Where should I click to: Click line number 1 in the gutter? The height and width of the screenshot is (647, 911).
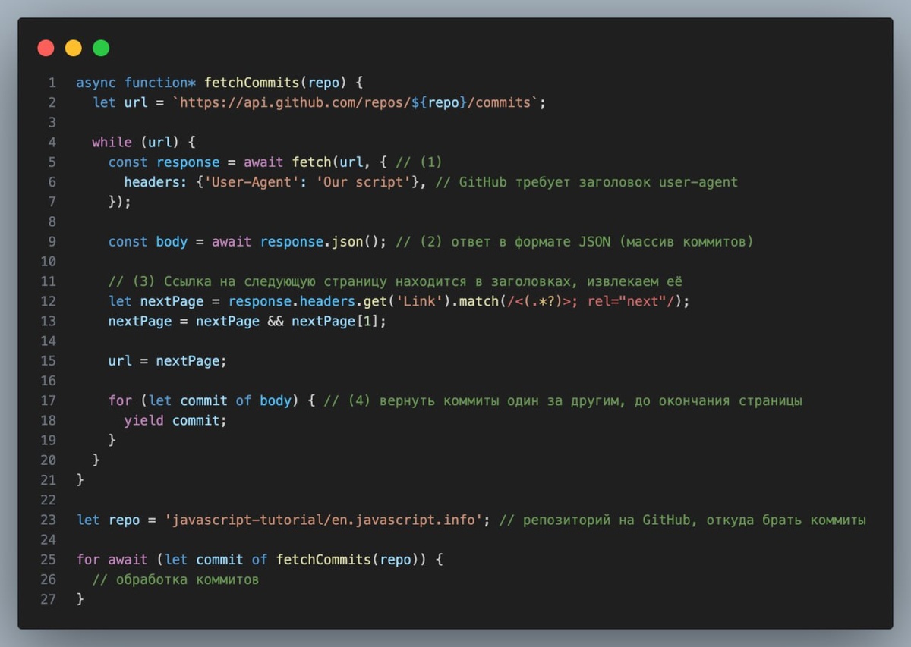(52, 83)
